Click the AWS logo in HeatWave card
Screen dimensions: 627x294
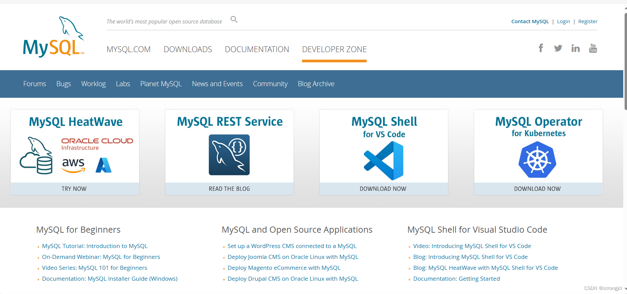click(73, 165)
